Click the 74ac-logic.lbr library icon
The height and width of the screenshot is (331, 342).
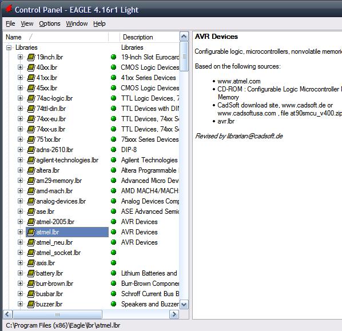pos(31,98)
